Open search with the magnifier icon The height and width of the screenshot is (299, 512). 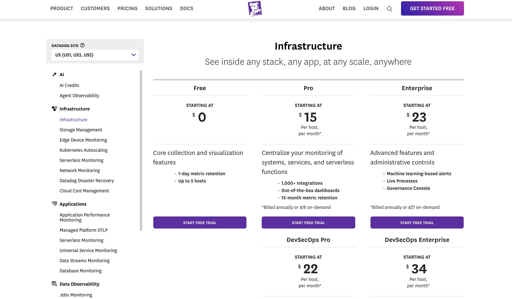[x=389, y=9]
